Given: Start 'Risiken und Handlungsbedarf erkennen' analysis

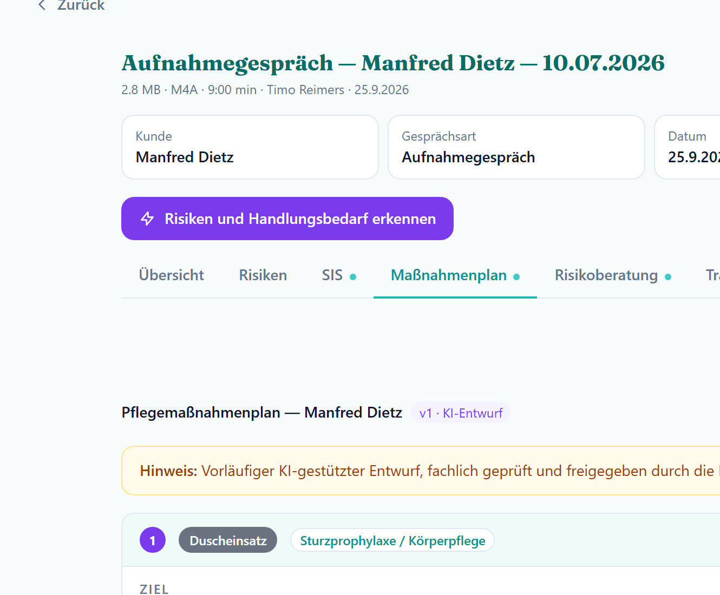Looking at the screenshot, I should point(287,219).
